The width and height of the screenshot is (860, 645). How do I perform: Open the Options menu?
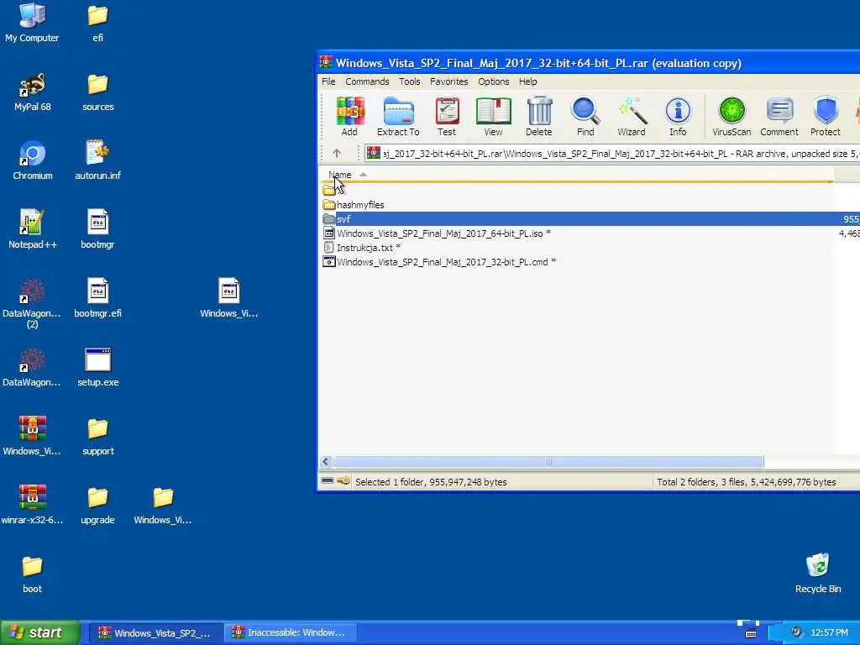point(493,81)
